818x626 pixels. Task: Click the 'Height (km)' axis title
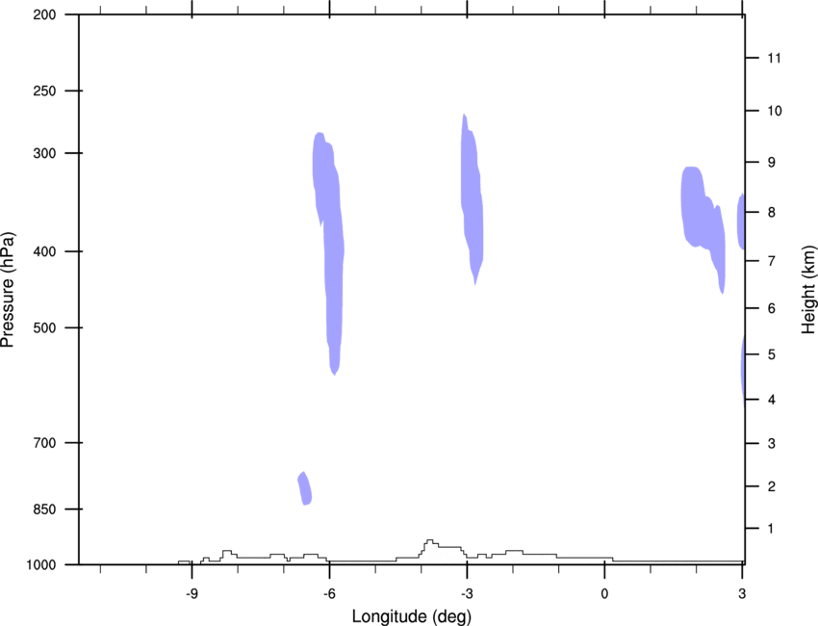[x=808, y=289]
